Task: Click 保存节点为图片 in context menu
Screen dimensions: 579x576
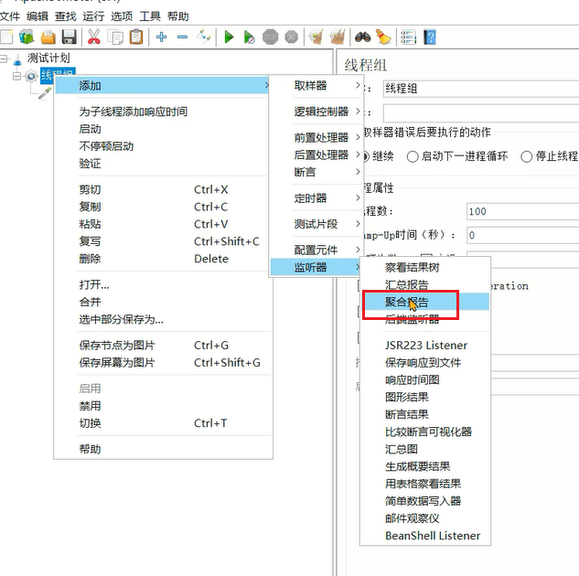Action: click(117, 346)
